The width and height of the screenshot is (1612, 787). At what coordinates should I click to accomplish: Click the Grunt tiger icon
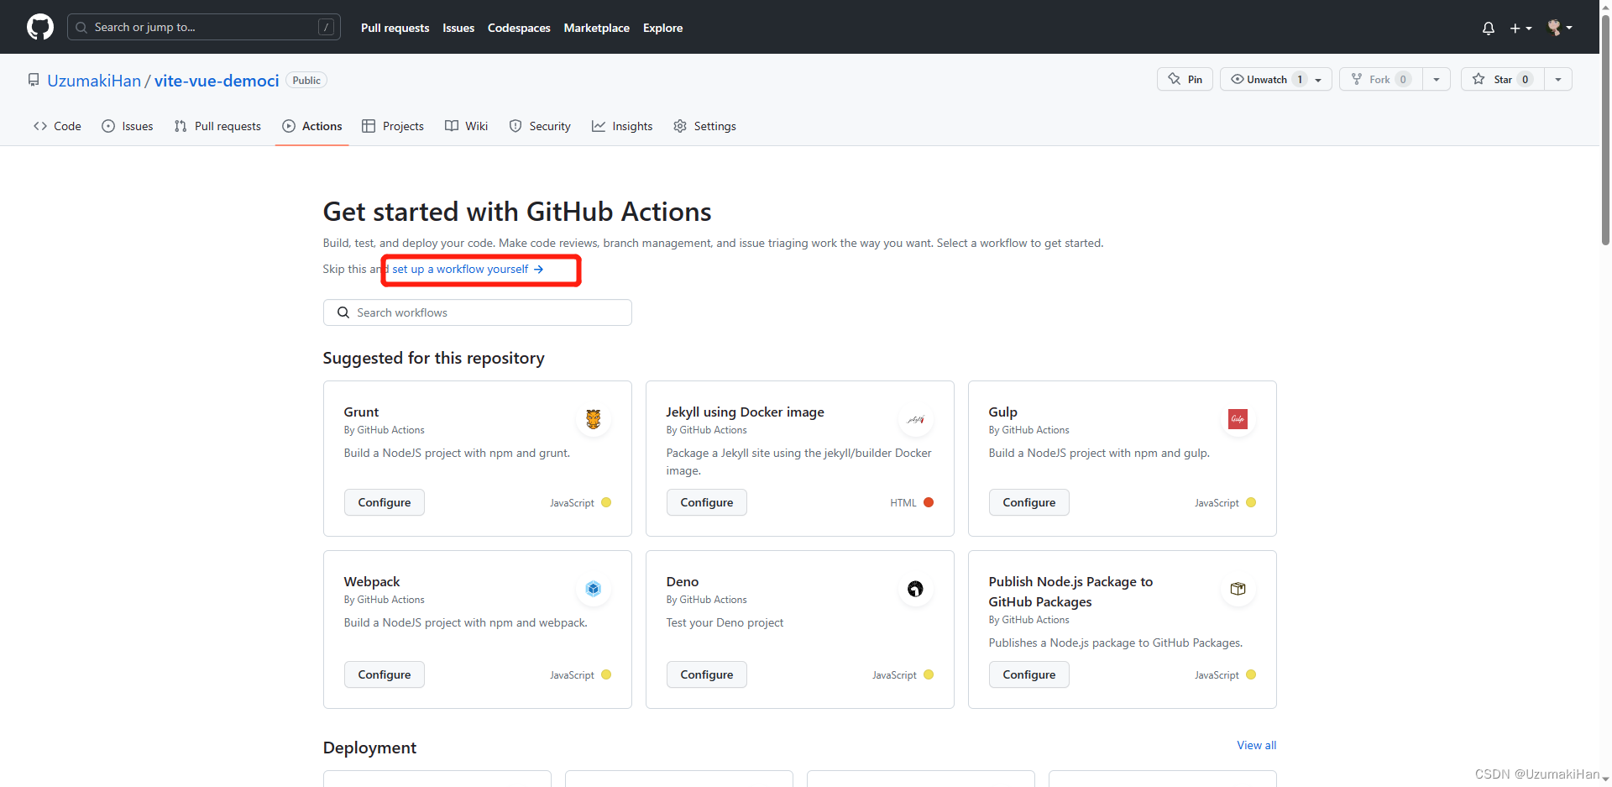[x=593, y=418]
